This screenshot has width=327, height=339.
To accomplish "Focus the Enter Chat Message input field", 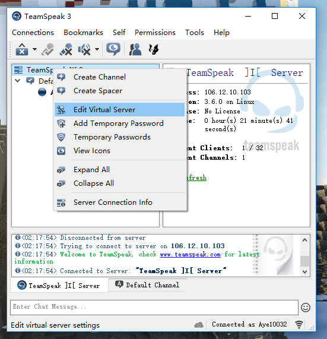I will coord(154,307).
